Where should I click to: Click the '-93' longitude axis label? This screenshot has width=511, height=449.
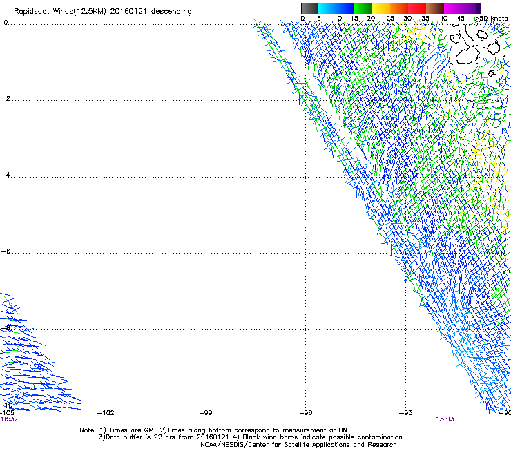tap(405, 413)
